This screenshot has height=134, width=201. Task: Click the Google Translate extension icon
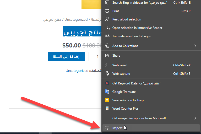(x=107, y=92)
